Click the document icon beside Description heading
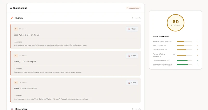Screen dimensions: 208x110 12,109
